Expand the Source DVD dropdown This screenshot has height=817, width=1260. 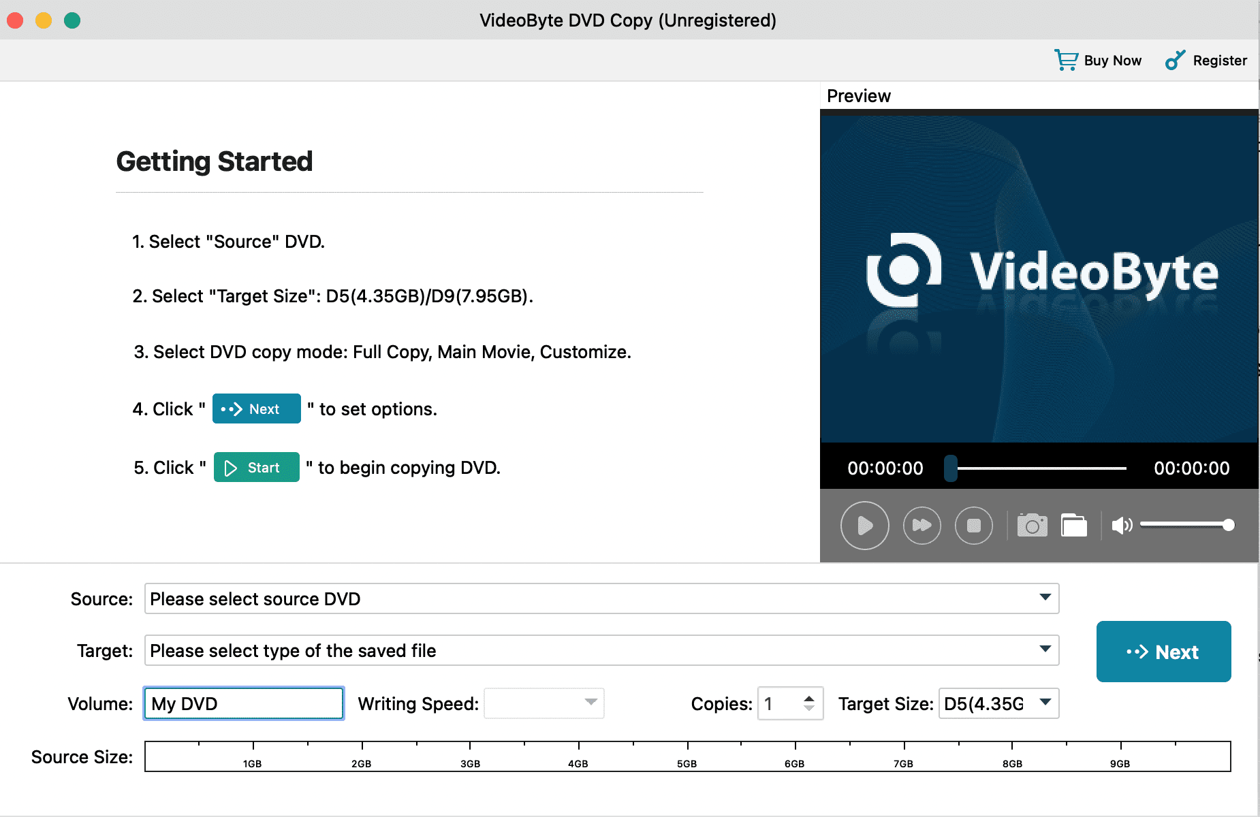click(x=1045, y=598)
